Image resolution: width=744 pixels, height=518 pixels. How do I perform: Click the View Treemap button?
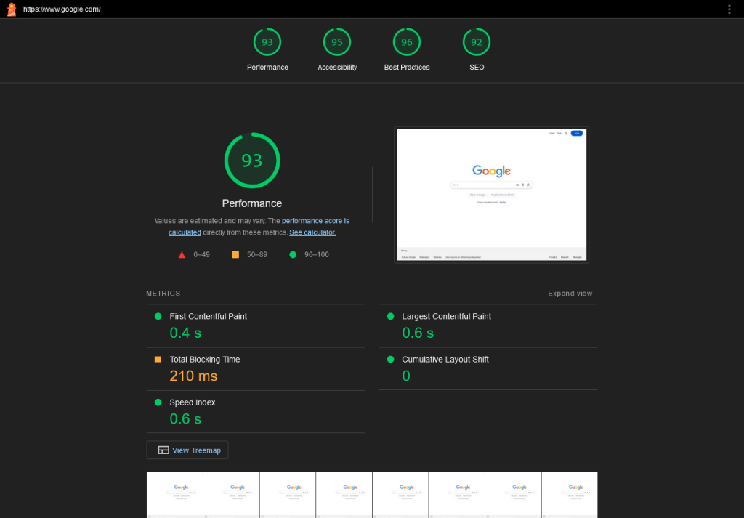[x=187, y=450]
